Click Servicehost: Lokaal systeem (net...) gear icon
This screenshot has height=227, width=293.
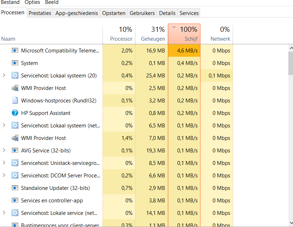(15, 125)
